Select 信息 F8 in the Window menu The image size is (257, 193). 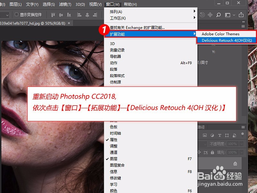point(151,172)
